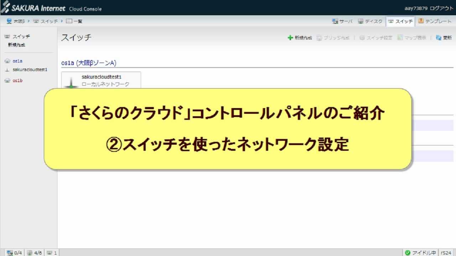This screenshot has width=456, height=256.
Task: Click 新規作成 text in the toolbar
Action: tap(303, 38)
